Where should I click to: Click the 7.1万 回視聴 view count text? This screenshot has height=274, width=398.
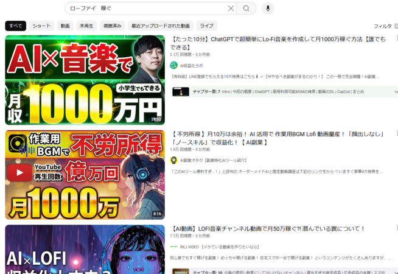click(180, 236)
